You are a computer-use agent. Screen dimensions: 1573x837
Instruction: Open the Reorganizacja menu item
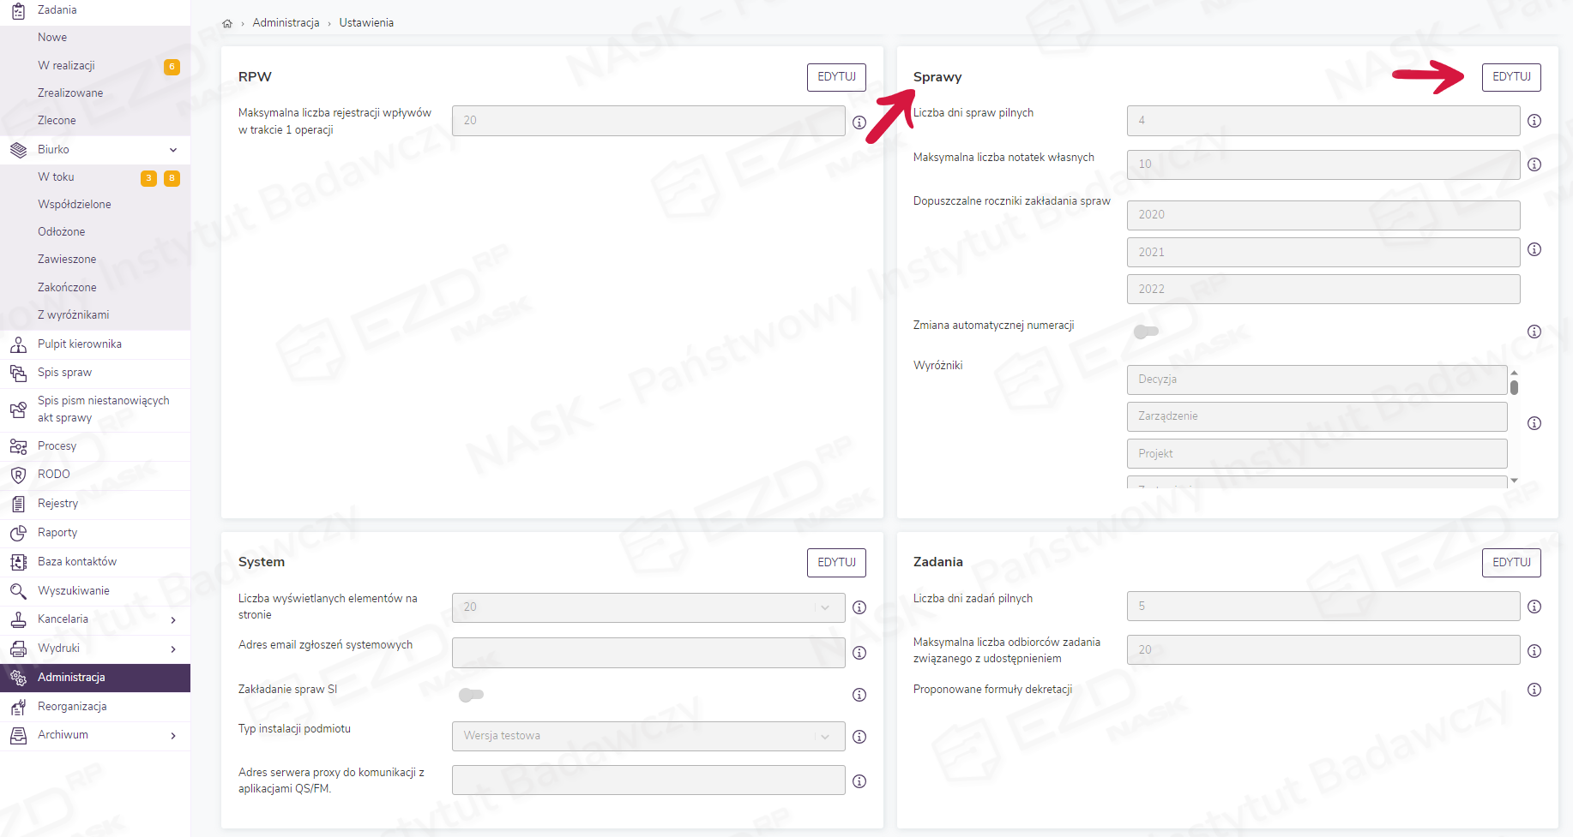(72, 707)
